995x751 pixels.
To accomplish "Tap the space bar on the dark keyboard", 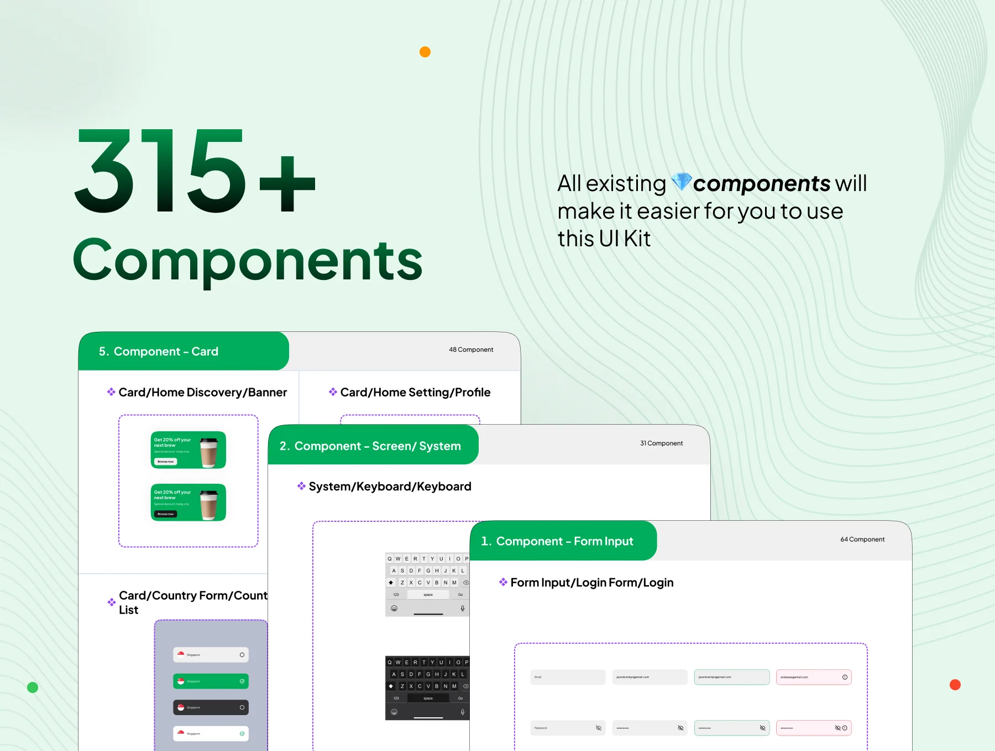I will click(428, 699).
